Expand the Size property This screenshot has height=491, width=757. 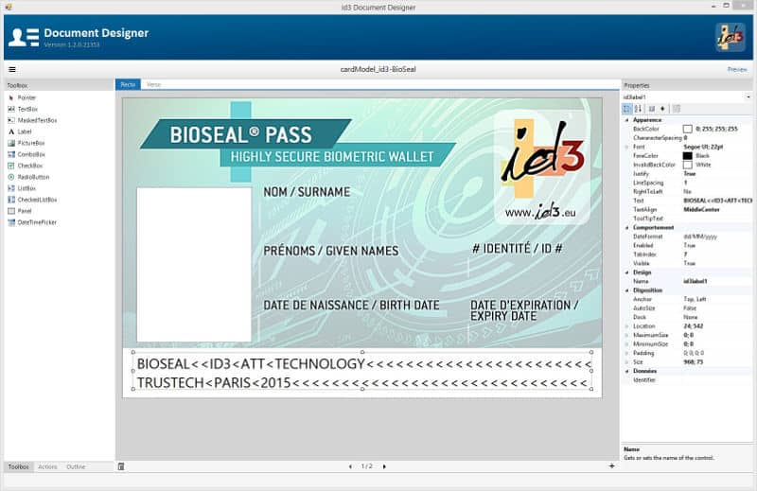click(627, 362)
